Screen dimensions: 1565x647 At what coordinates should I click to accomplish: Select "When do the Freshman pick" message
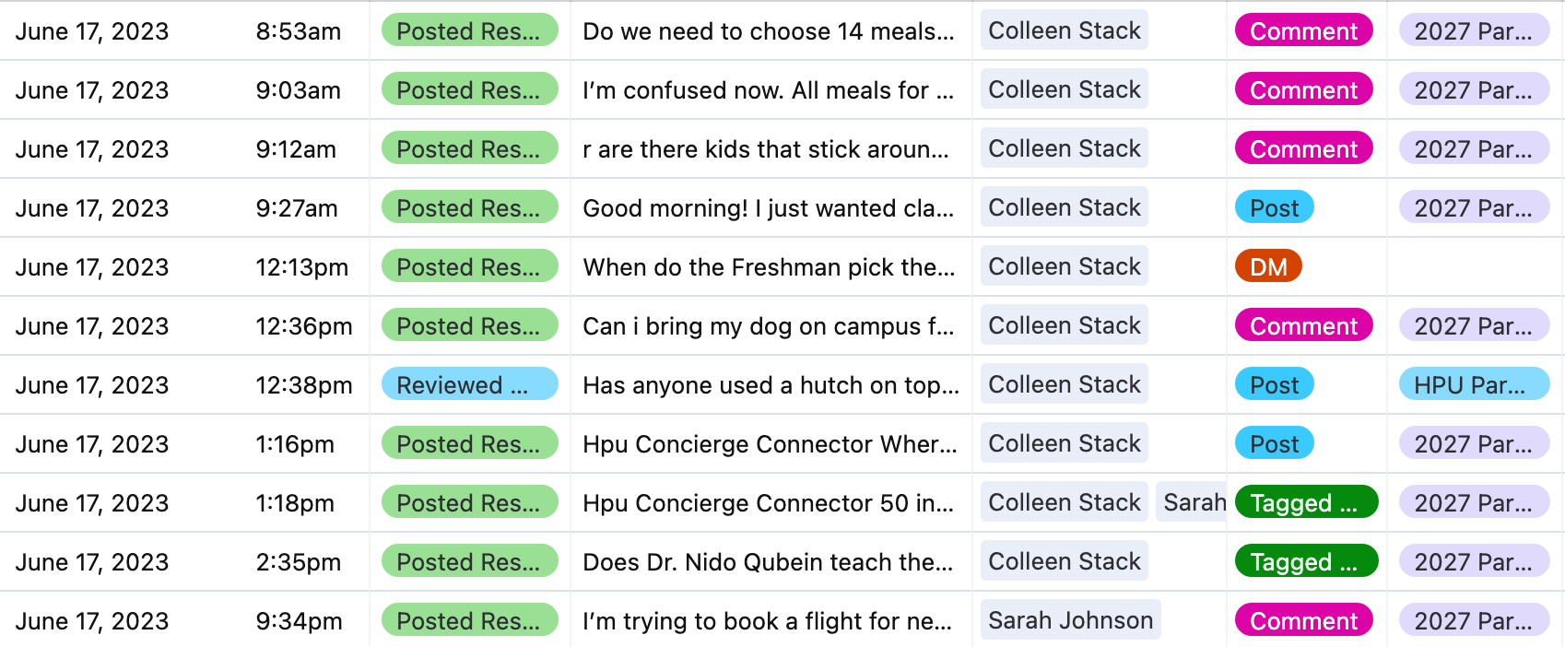[768, 267]
